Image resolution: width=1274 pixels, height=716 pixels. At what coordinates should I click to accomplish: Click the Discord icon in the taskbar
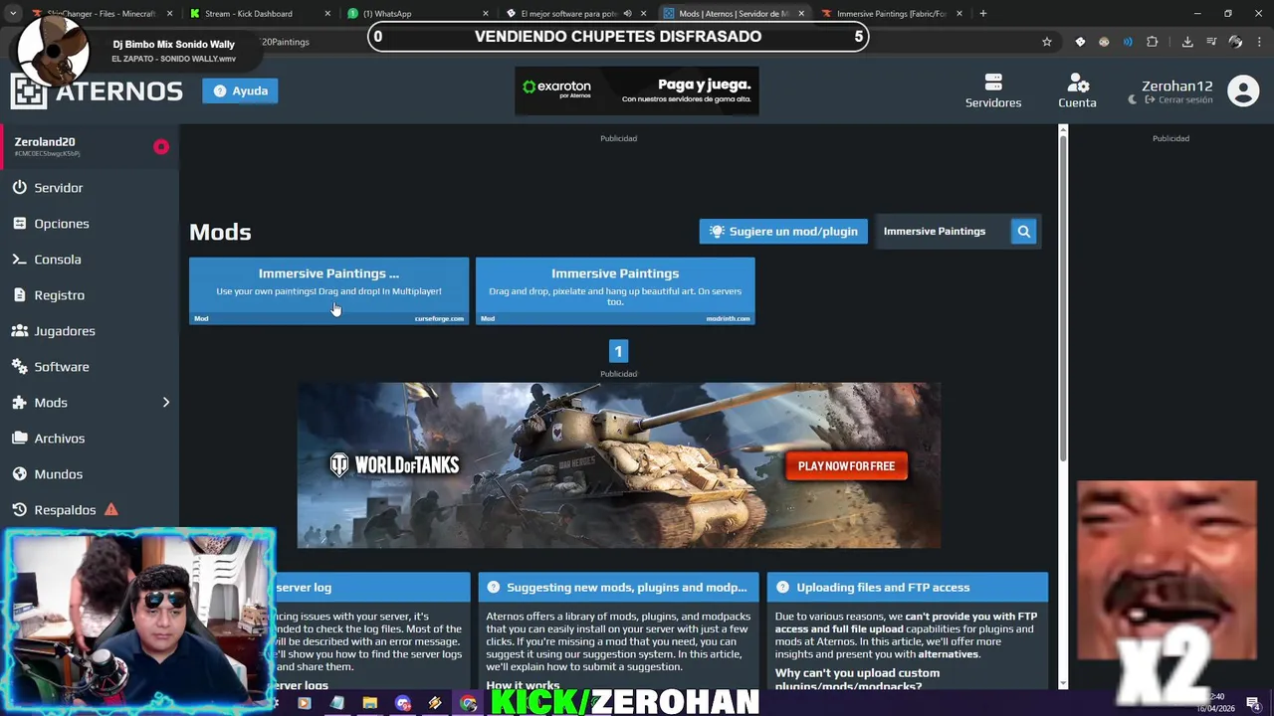pyautogui.click(x=403, y=703)
